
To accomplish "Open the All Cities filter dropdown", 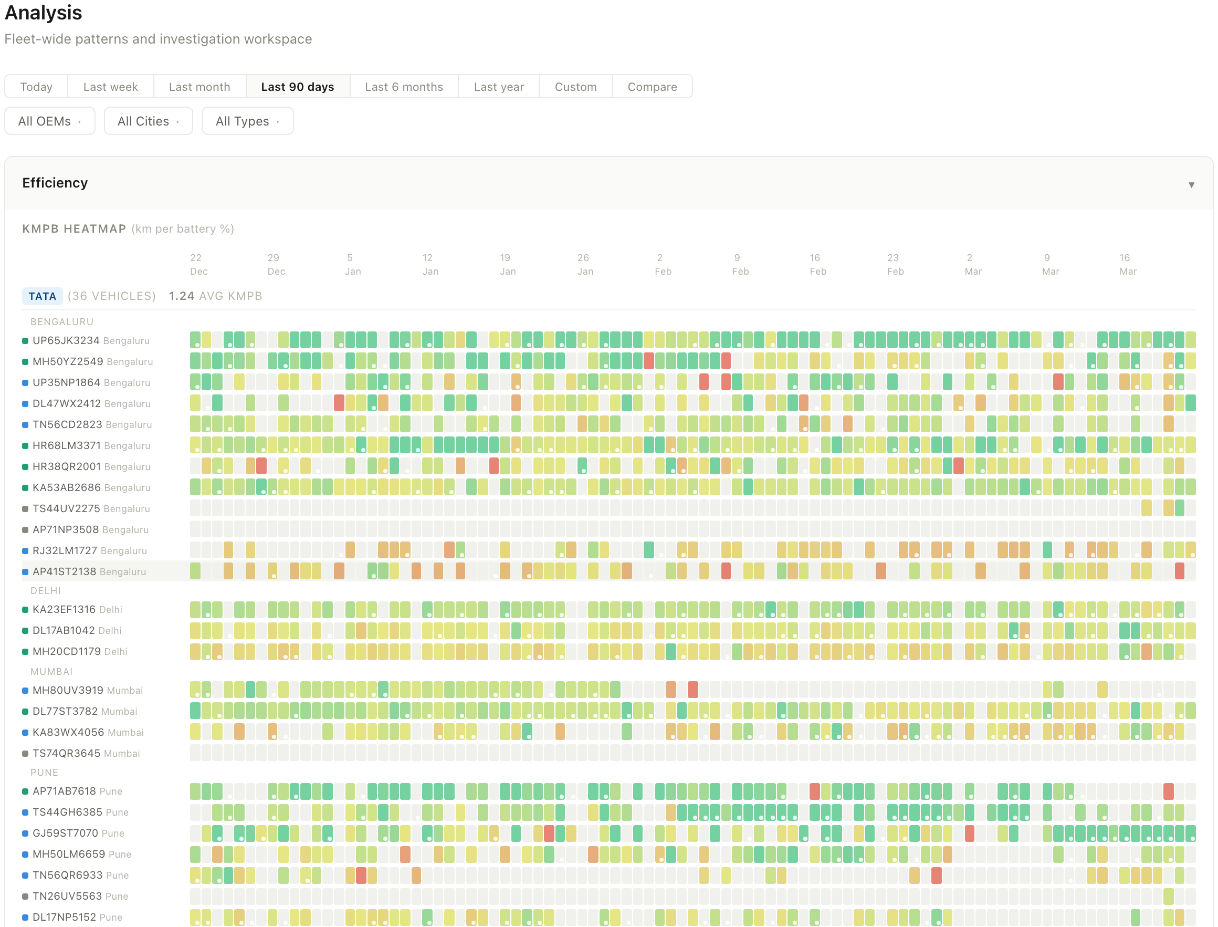I will pos(148,121).
